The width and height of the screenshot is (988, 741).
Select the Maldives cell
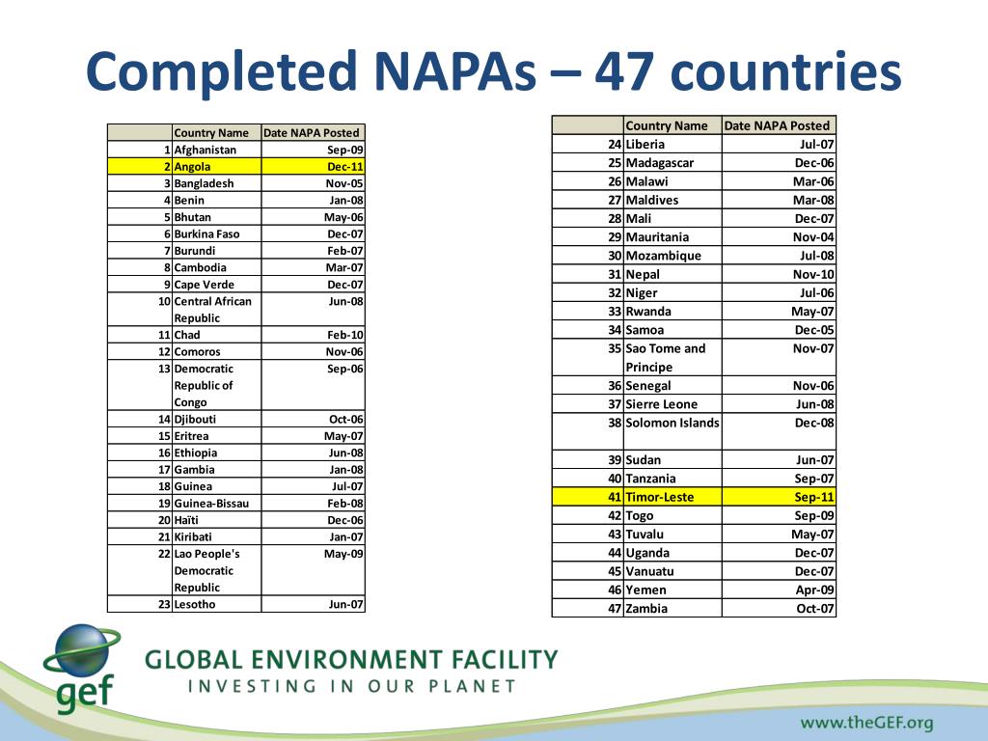click(x=672, y=200)
